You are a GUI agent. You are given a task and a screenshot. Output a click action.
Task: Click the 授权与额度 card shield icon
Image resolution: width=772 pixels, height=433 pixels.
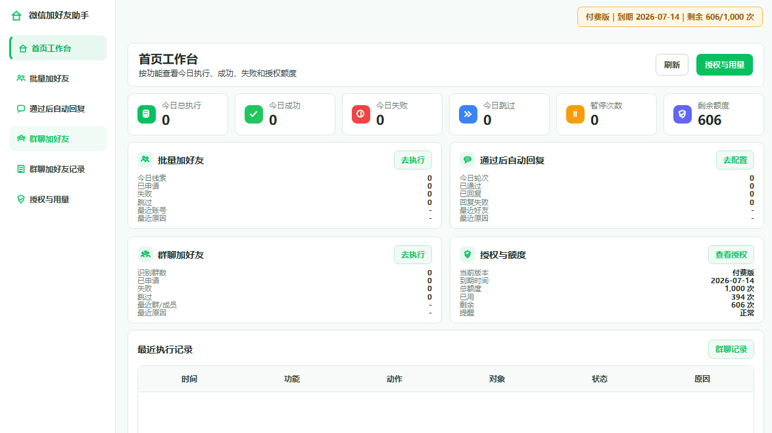pos(468,254)
